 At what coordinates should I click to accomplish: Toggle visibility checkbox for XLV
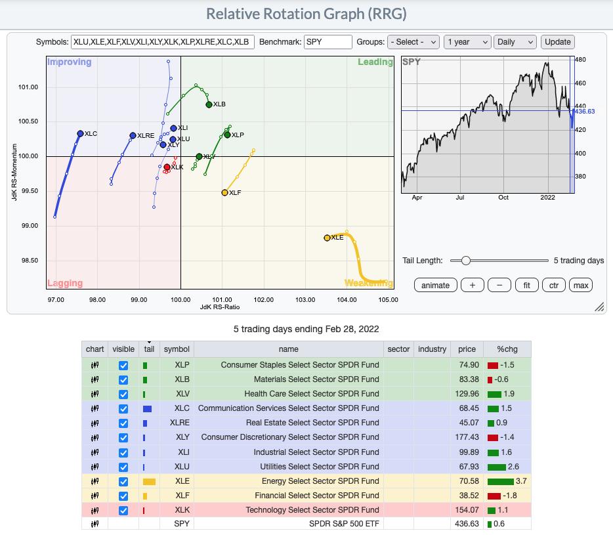click(x=123, y=395)
